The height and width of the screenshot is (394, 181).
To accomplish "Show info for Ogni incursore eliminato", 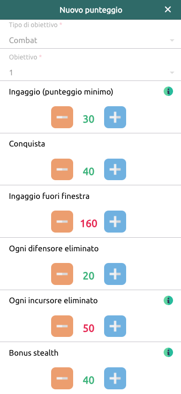I will (168, 300).
